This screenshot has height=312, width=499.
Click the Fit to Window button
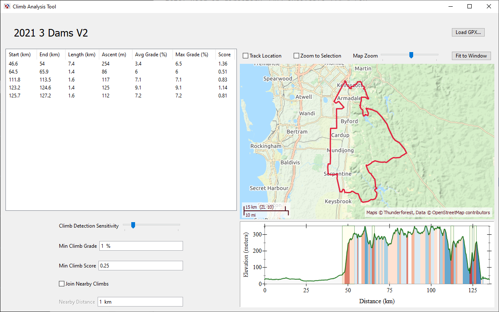[471, 55]
